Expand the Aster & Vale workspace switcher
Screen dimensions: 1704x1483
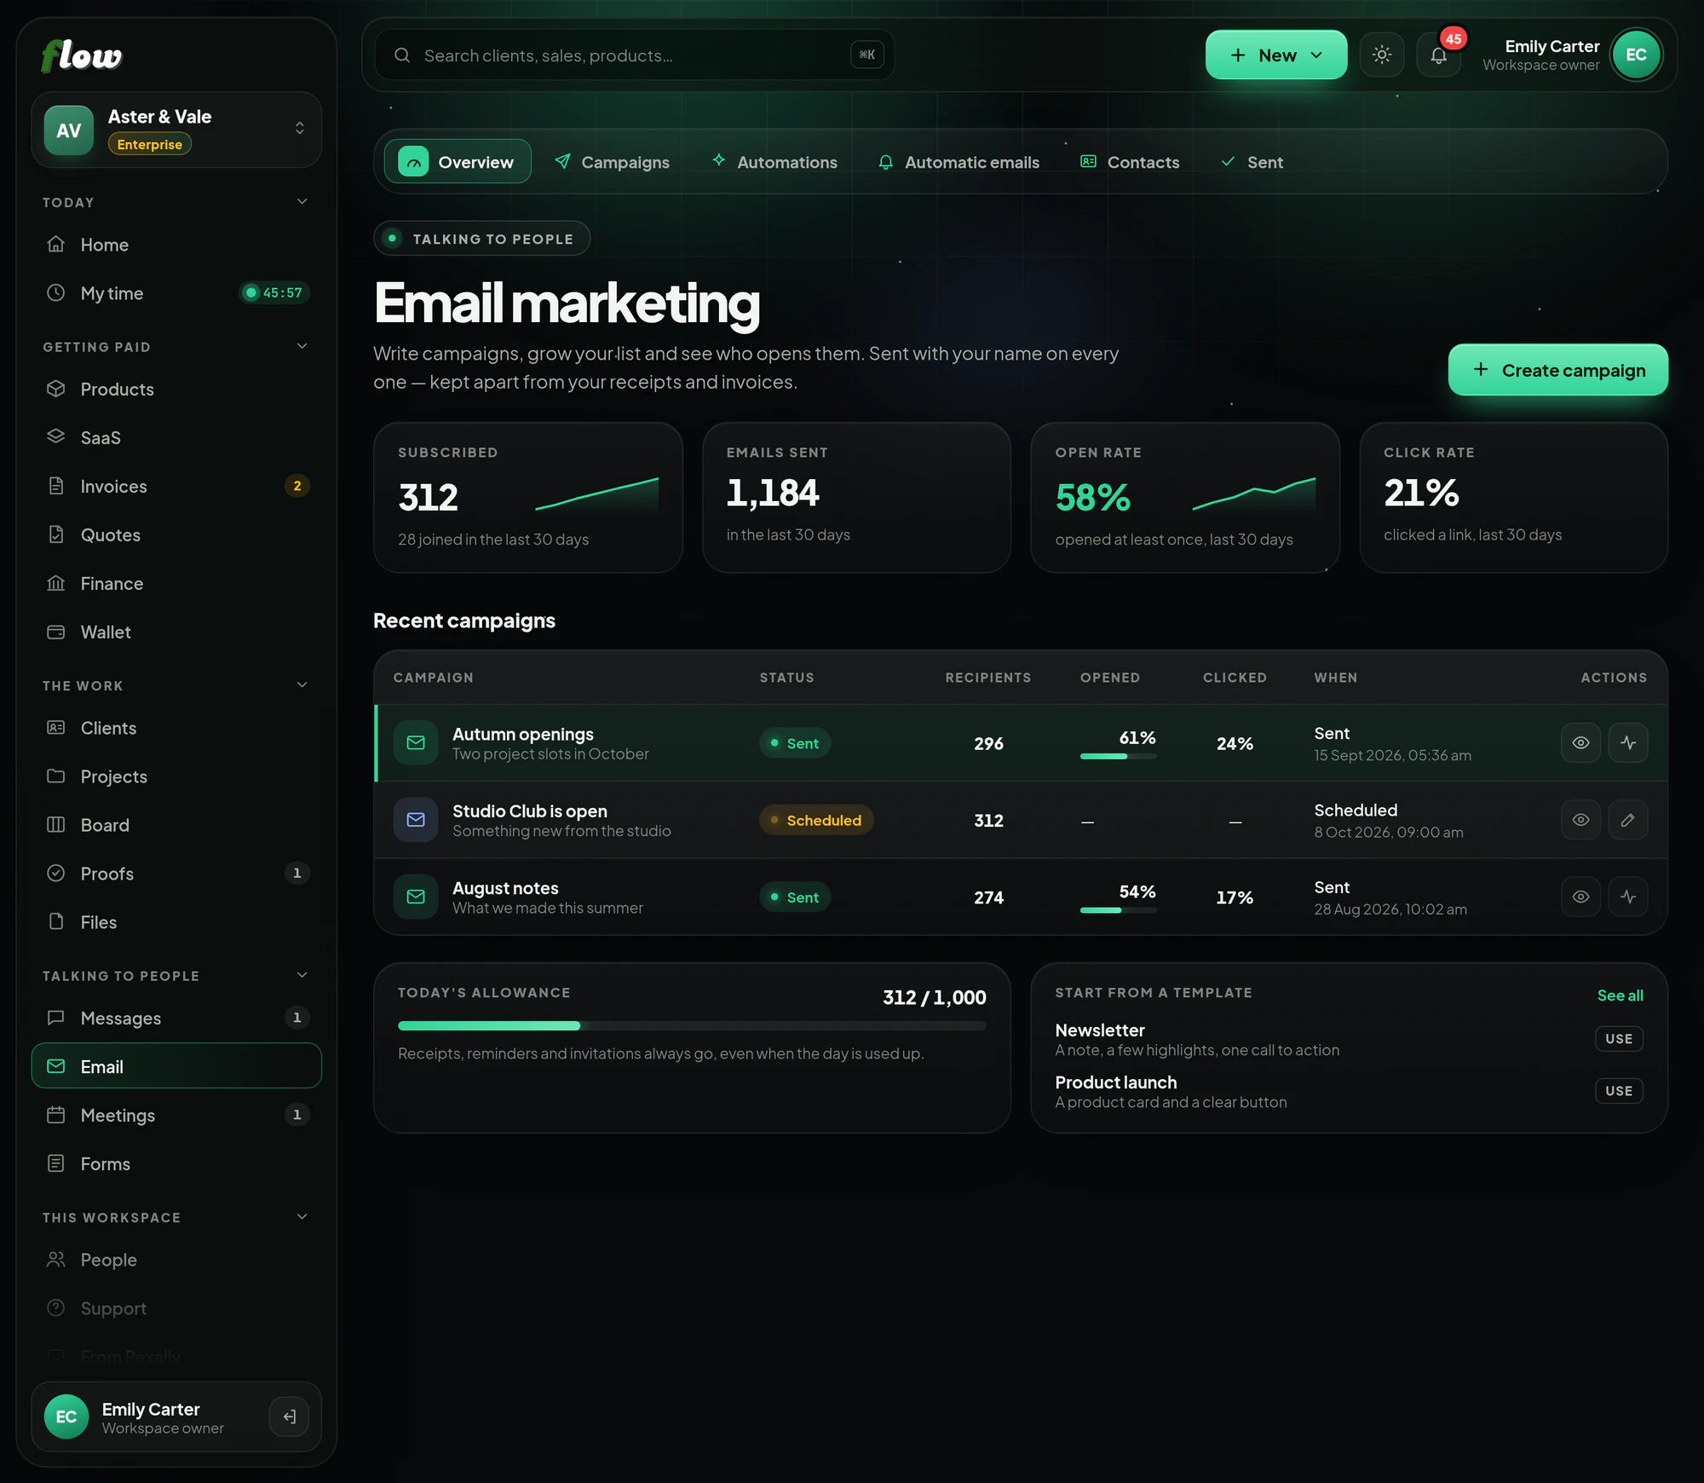click(x=176, y=130)
